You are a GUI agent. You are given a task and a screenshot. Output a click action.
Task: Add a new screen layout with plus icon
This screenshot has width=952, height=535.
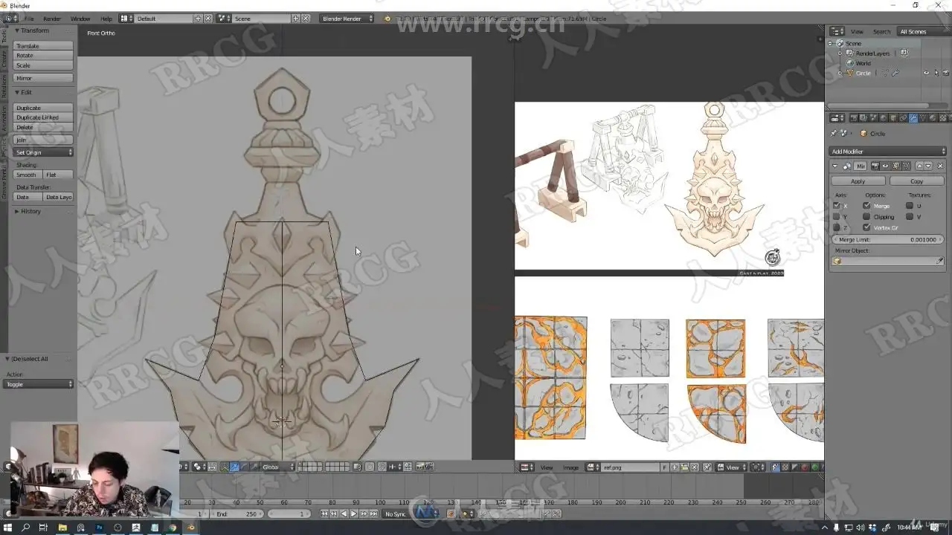pyautogui.click(x=199, y=18)
